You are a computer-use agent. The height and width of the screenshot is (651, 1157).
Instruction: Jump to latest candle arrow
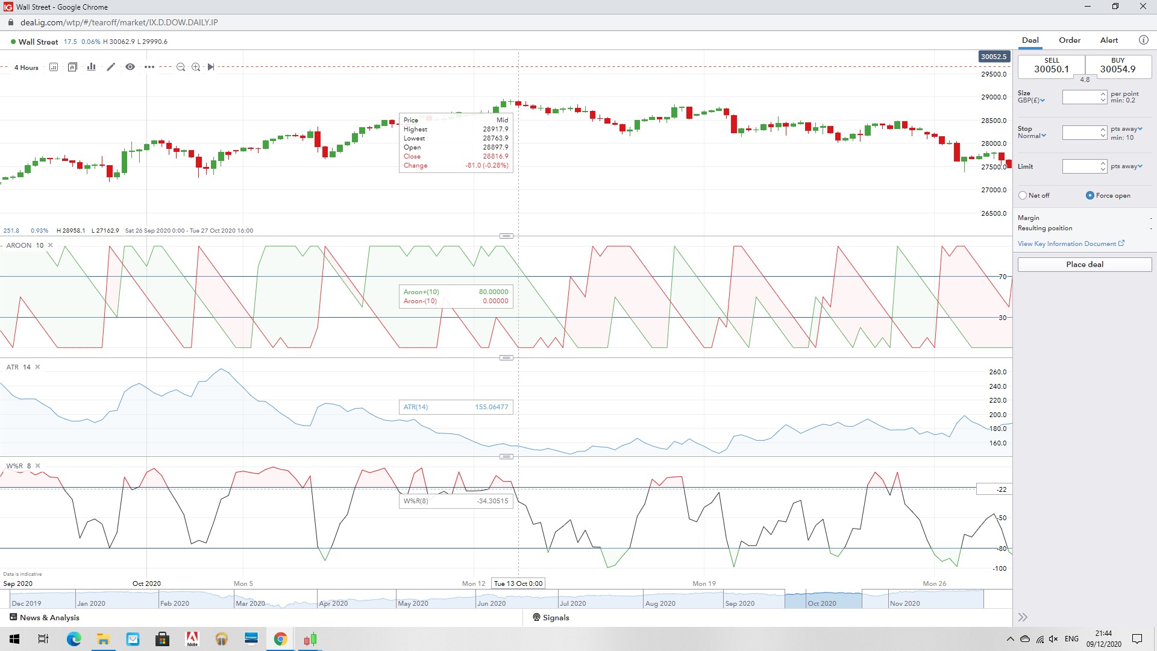[x=211, y=67]
